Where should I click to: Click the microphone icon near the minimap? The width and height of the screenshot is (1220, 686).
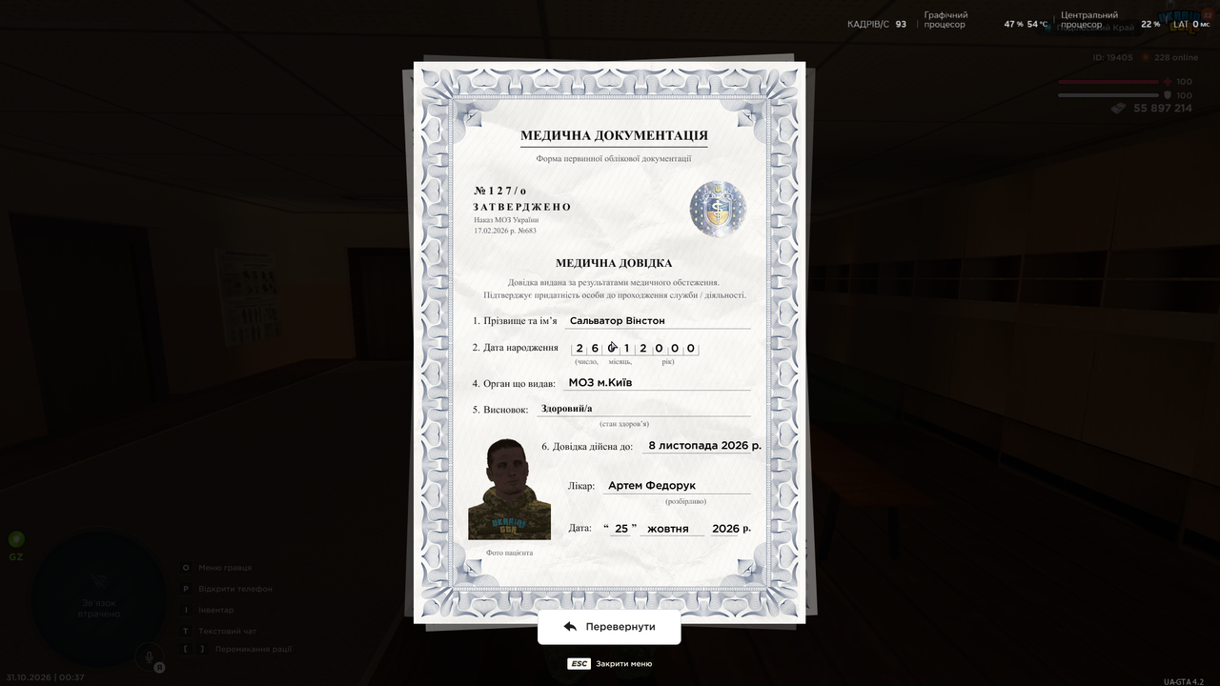click(x=149, y=656)
